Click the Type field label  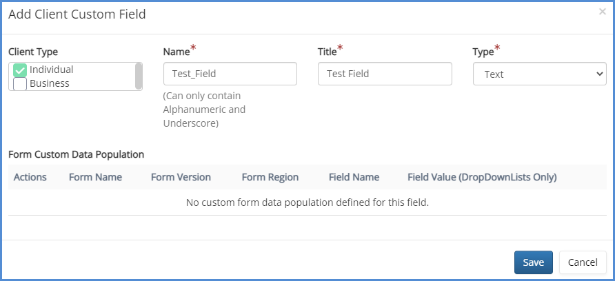click(x=483, y=52)
